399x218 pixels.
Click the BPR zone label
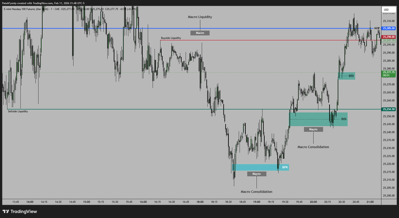coord(285,167)
